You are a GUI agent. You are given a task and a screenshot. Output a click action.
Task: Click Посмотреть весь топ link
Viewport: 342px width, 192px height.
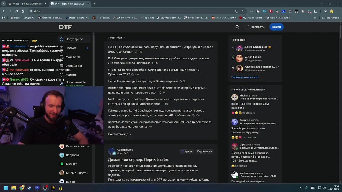245,77
